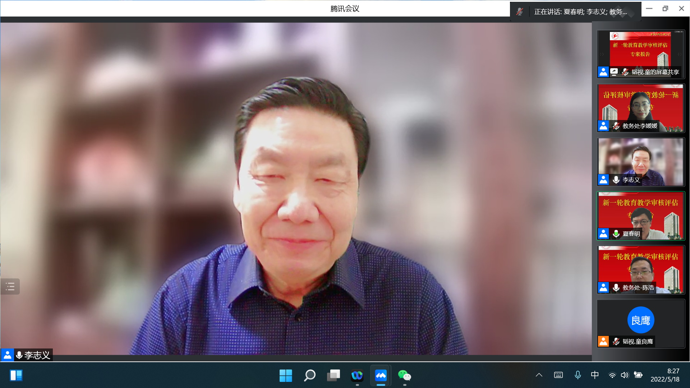The image size is (690, 388).
Task: Select the 李志义 participant video thumbnail
Action: pyautogui.click(x=640, y=162)
